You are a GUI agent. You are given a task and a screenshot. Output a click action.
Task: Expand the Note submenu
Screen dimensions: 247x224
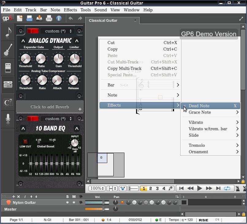pos(140,95)
